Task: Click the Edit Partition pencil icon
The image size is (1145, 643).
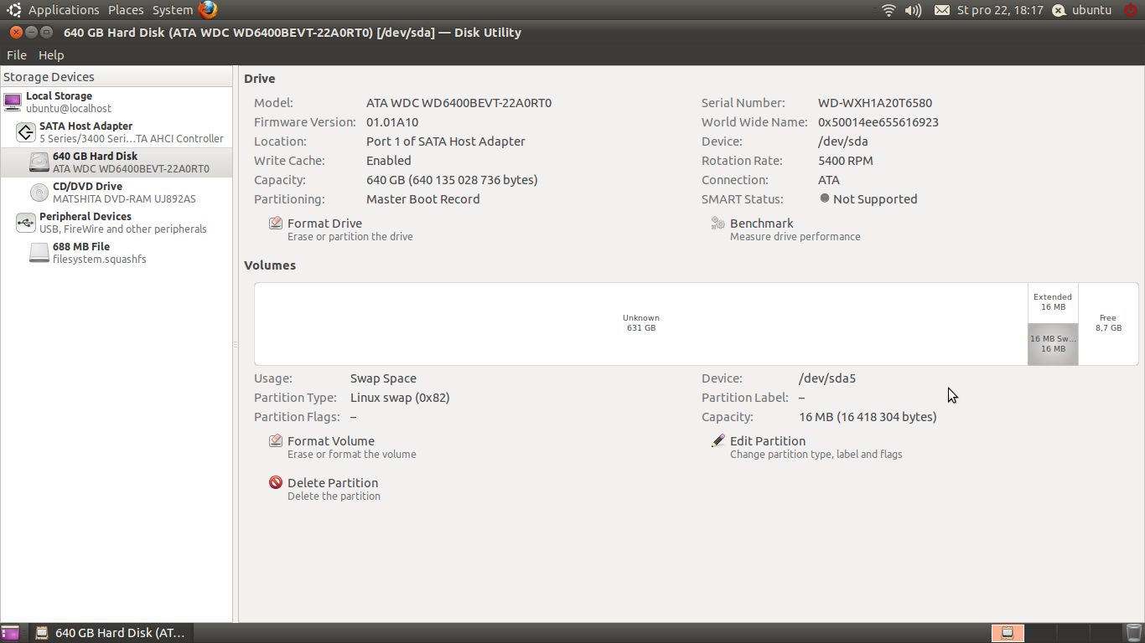Action: click(718, 441)
